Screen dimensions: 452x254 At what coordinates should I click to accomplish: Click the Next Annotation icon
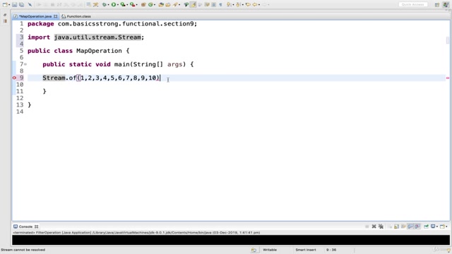point(229,5)
